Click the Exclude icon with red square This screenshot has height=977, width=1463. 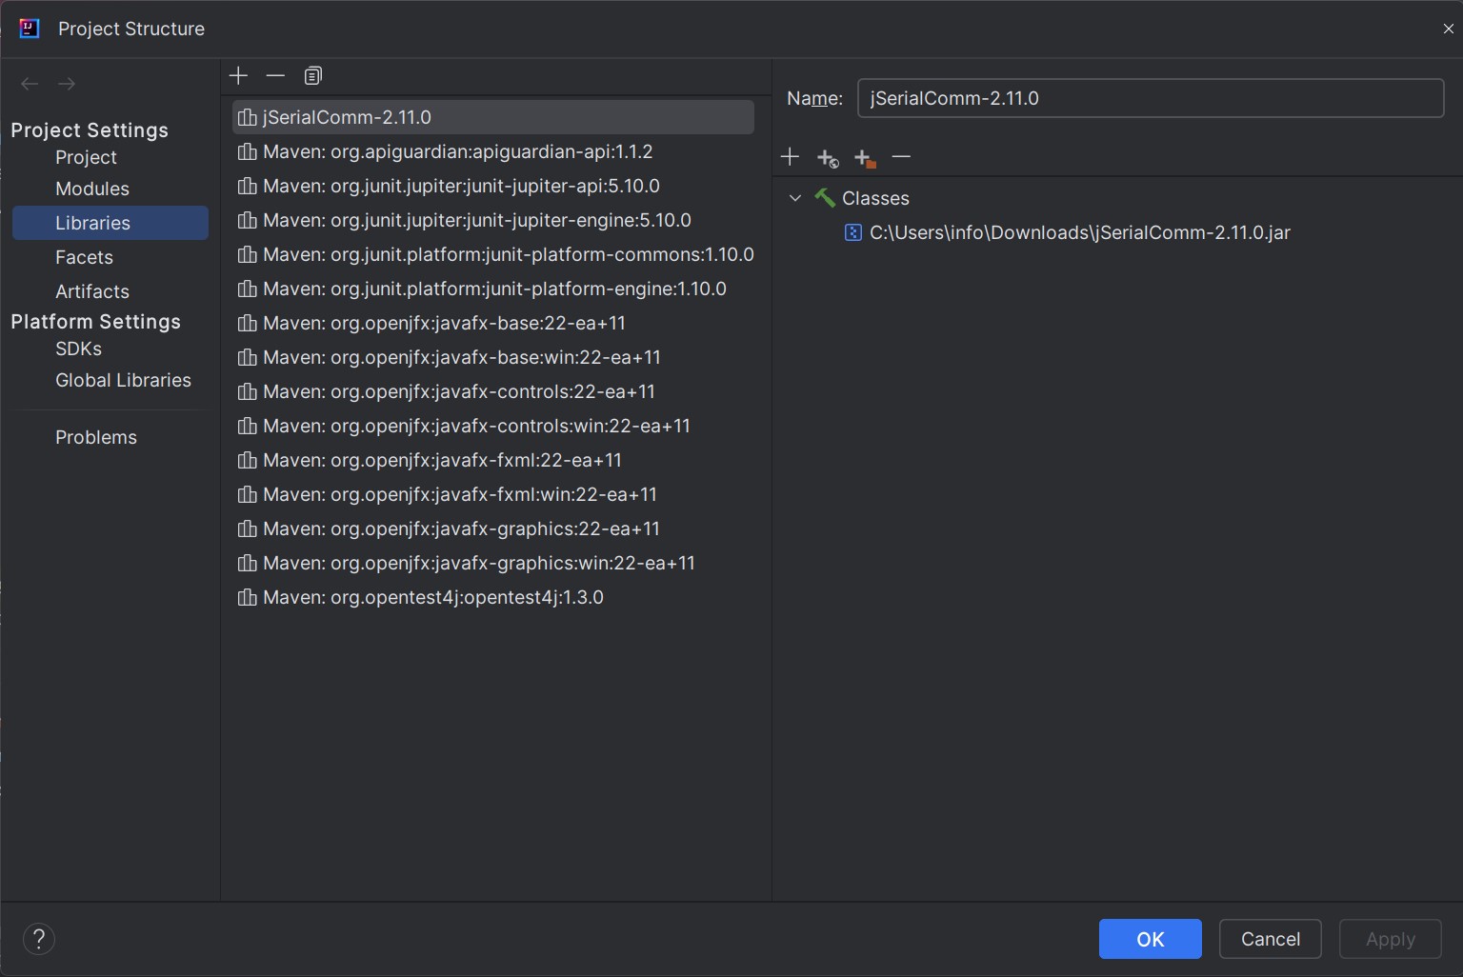click(x=864, y=158)
